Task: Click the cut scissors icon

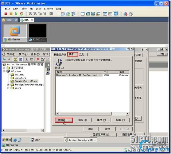Action: (26, 59)
